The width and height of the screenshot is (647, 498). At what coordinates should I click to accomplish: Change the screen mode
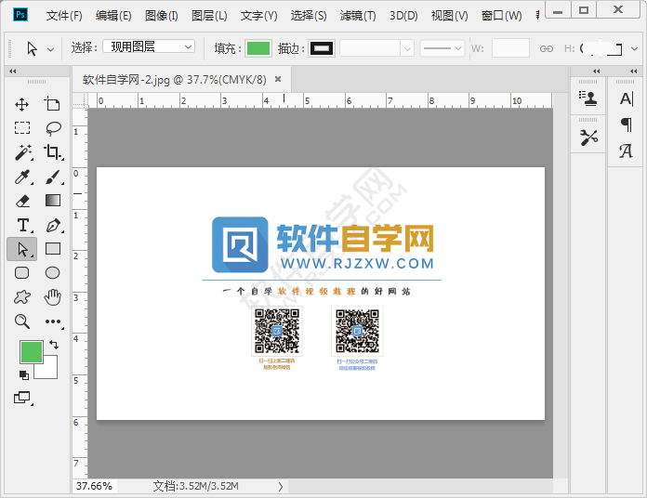pos(23,398)
